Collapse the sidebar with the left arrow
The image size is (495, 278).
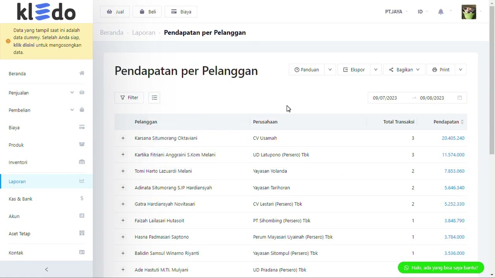click(46, 270)
